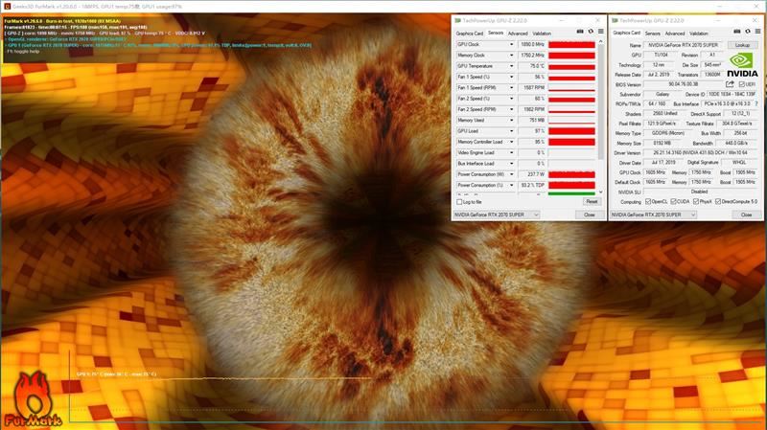Screen dimensions: 767x430
Task: Open GPU Clock sensor dropdown arrow
Action: click(x=512, y=44)
